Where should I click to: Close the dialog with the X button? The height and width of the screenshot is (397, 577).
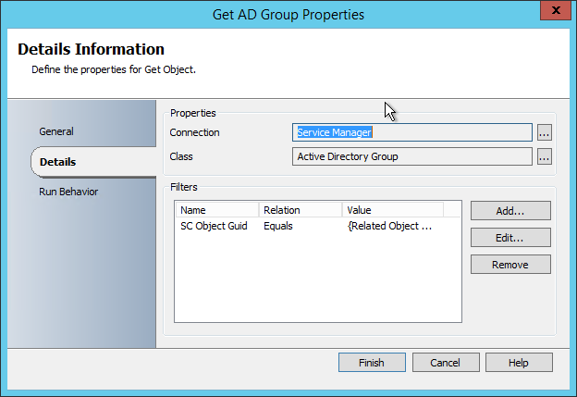(554, 12)
